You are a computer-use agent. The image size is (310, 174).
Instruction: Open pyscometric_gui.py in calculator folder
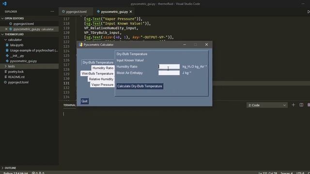coord(23,61)
